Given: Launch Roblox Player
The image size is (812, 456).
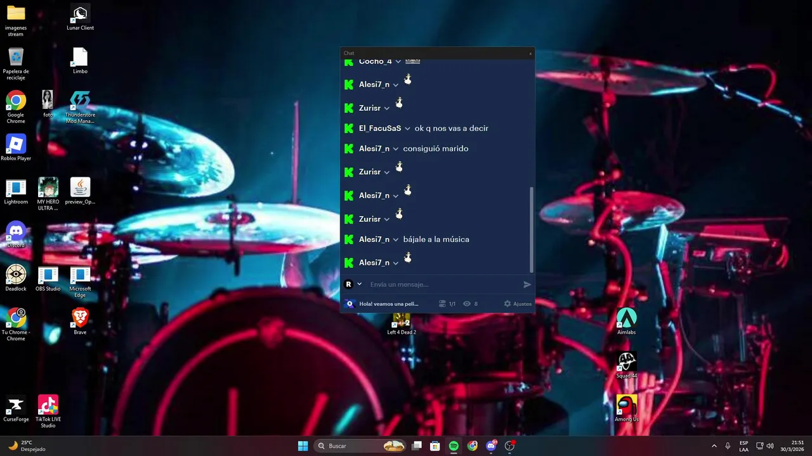Looking at the screenshot, I should [16, 147].
